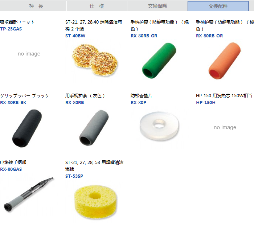The height and width of the screenshot is (226, 254).
Task: Open the ST-40BW product link
Action: pos(75,36)
